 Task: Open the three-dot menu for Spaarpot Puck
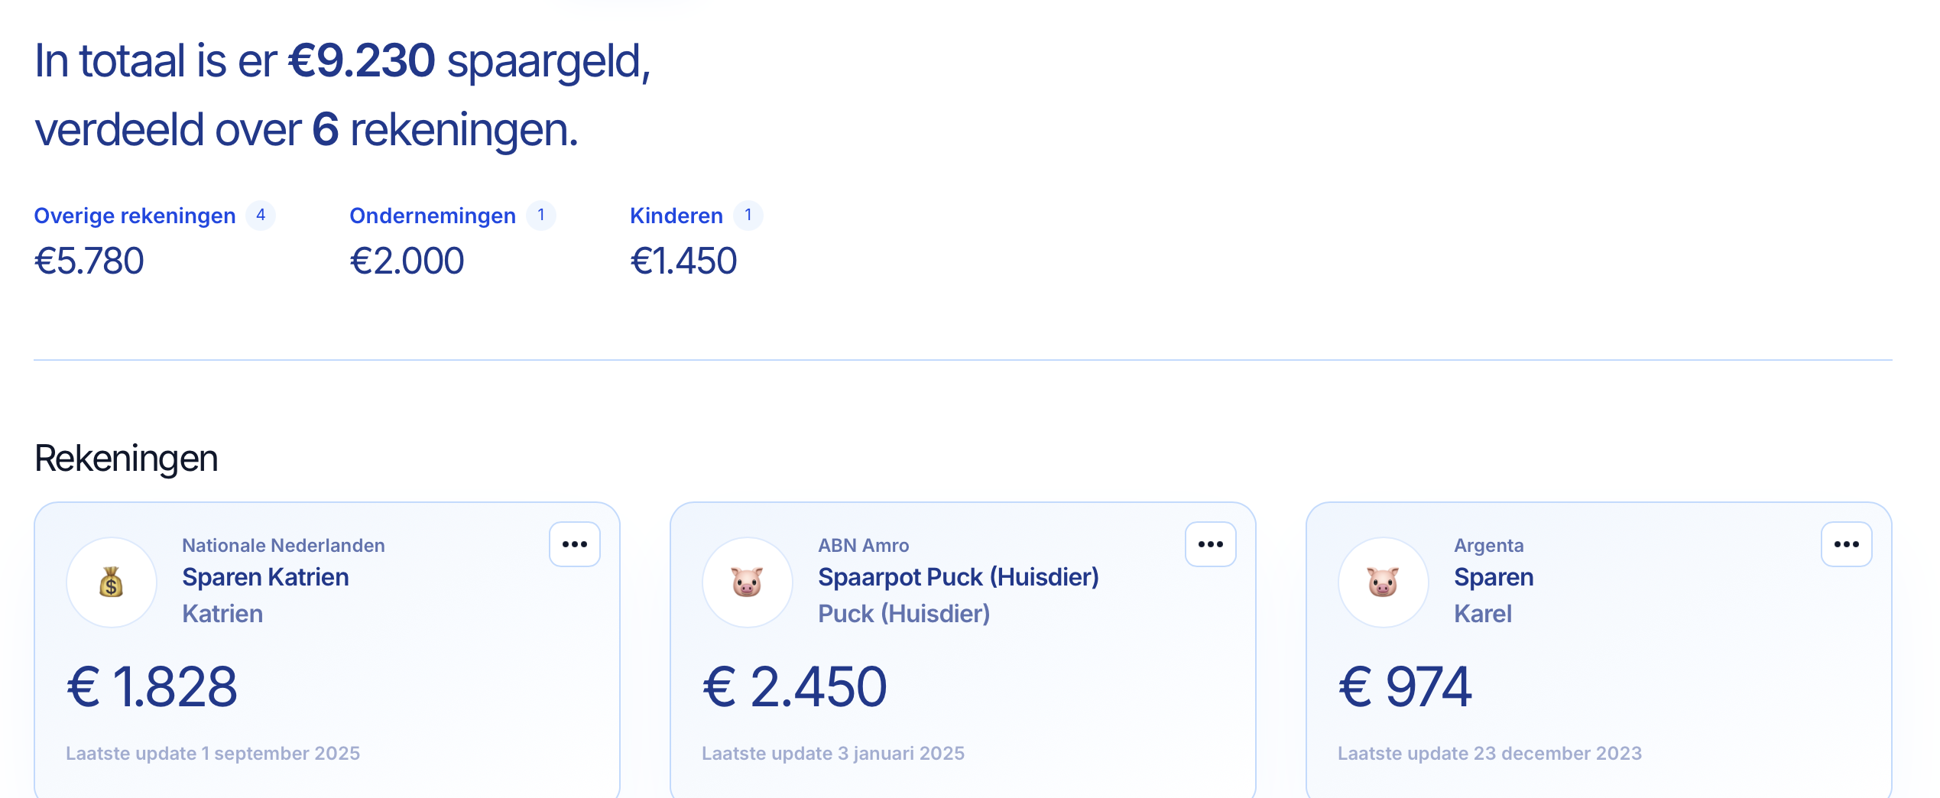click(x=1211, y=544)
